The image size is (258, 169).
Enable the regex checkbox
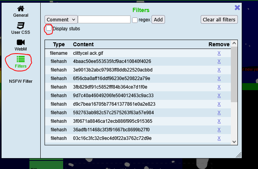point(135,20)
